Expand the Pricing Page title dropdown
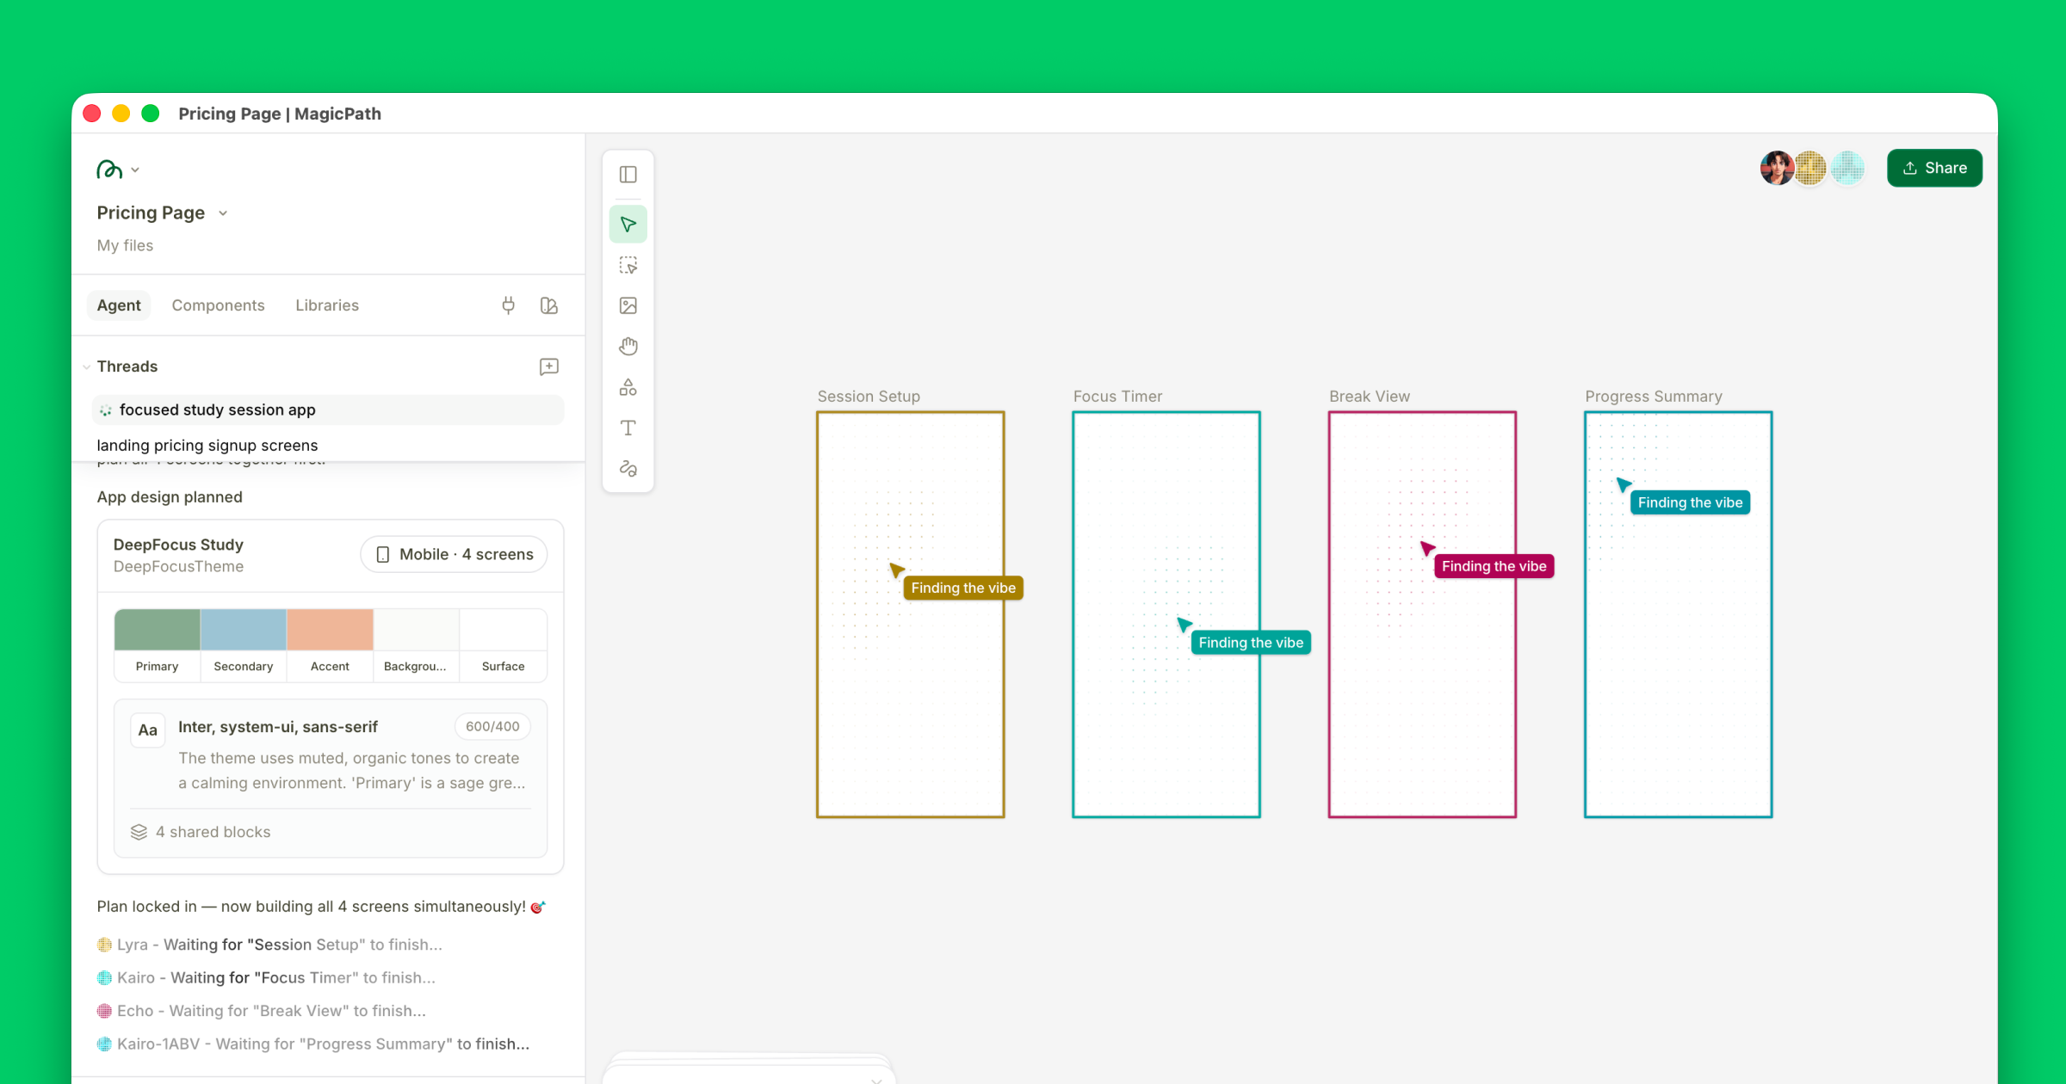This screenshot has width=2066, height=1084. [223, 213]
